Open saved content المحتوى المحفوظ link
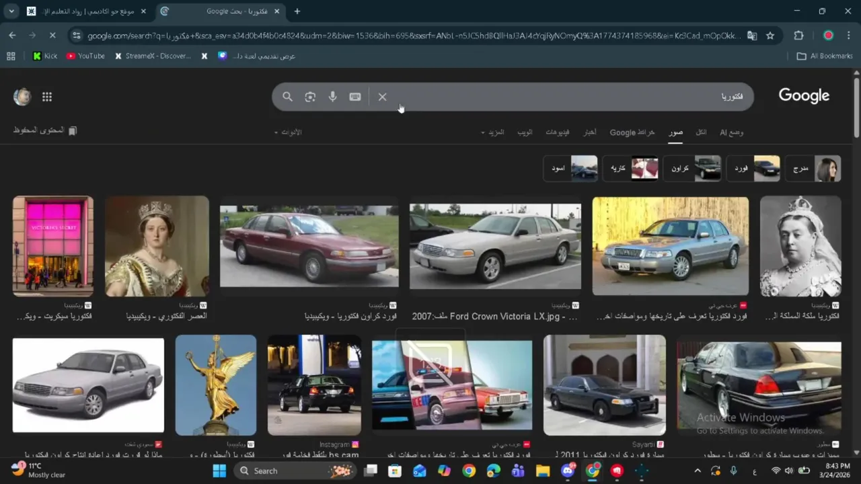861x484 pixels. pyautogui.click(x=45, y=130)
